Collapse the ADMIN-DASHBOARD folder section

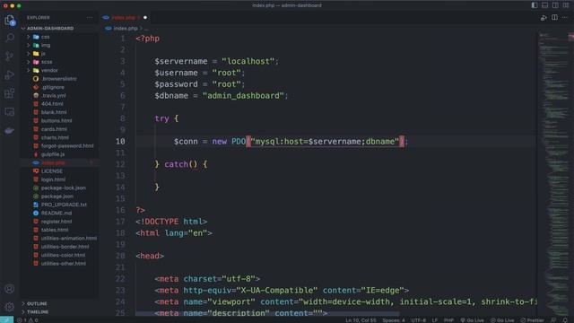click(58, 28)
